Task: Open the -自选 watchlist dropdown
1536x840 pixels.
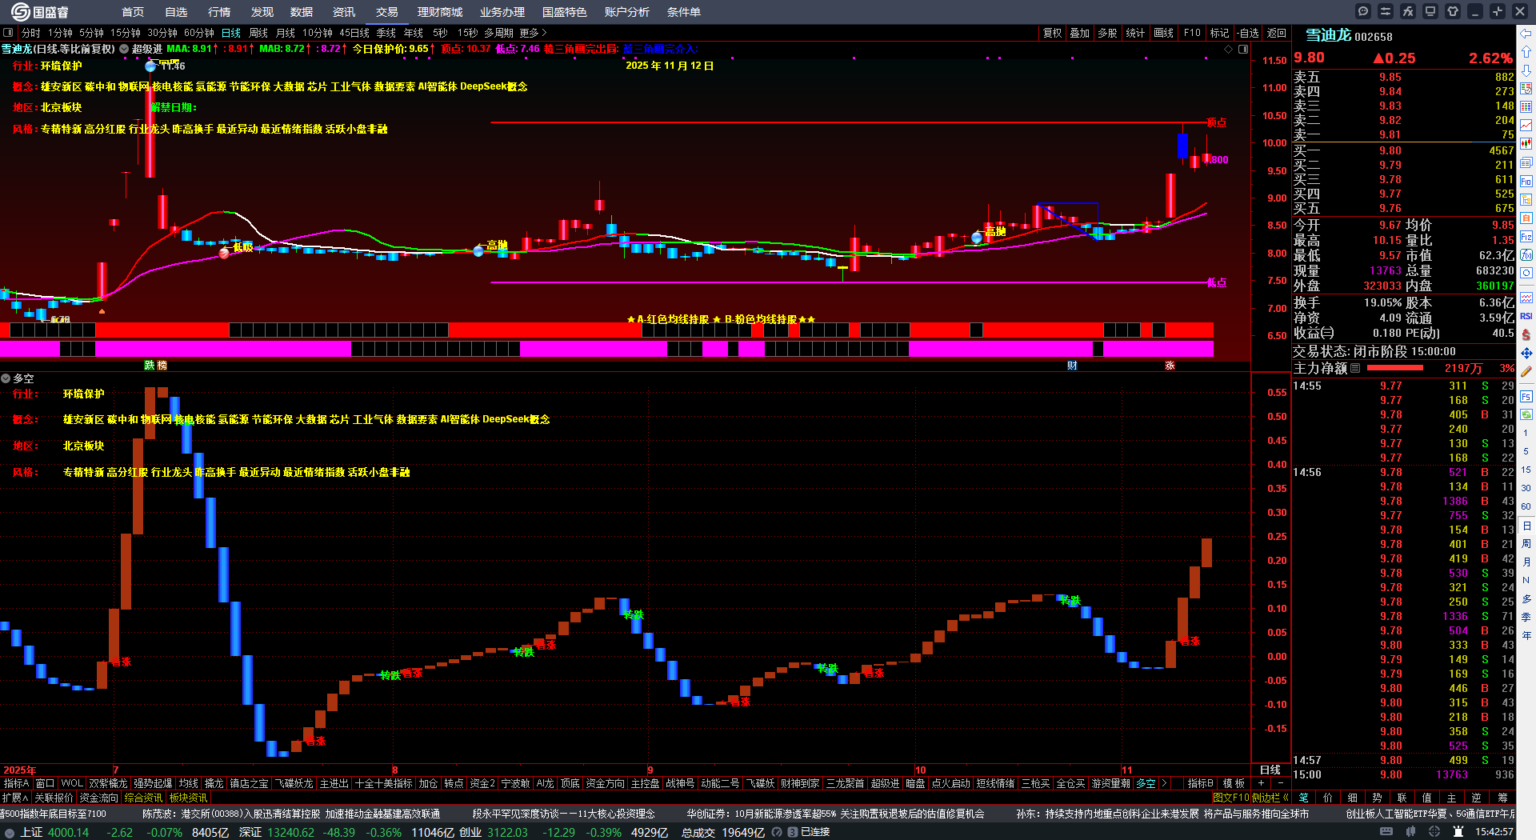Action: click(1248, 33)
